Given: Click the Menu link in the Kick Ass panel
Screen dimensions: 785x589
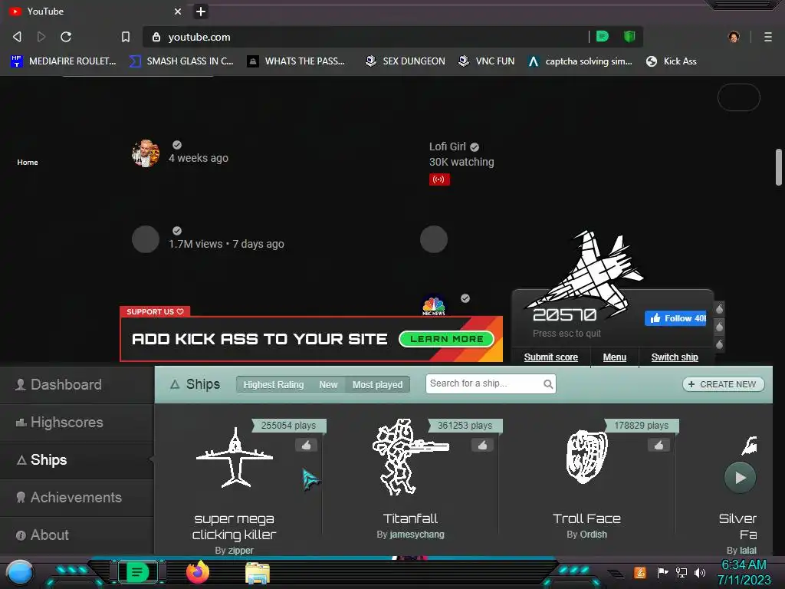Looking at the screenshot, I should pos(614,357).
